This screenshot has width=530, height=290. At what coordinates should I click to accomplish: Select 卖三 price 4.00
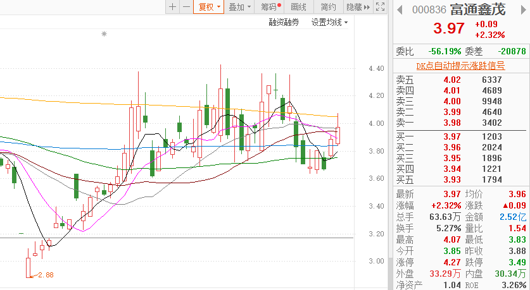(452, 102)
